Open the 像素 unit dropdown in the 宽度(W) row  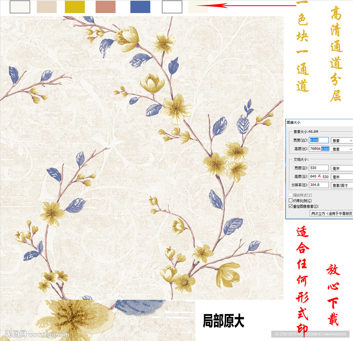342,141
